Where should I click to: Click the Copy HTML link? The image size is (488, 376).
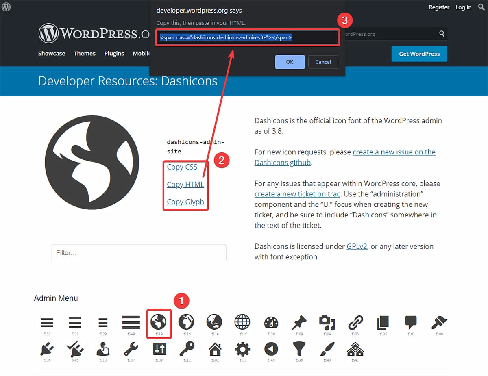coord(185,185)
